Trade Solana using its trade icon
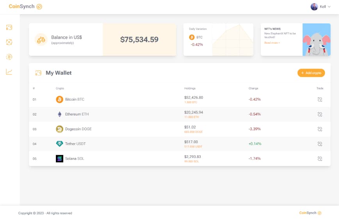Viewport: 339px width, 220px height. (x=320, y=159)
